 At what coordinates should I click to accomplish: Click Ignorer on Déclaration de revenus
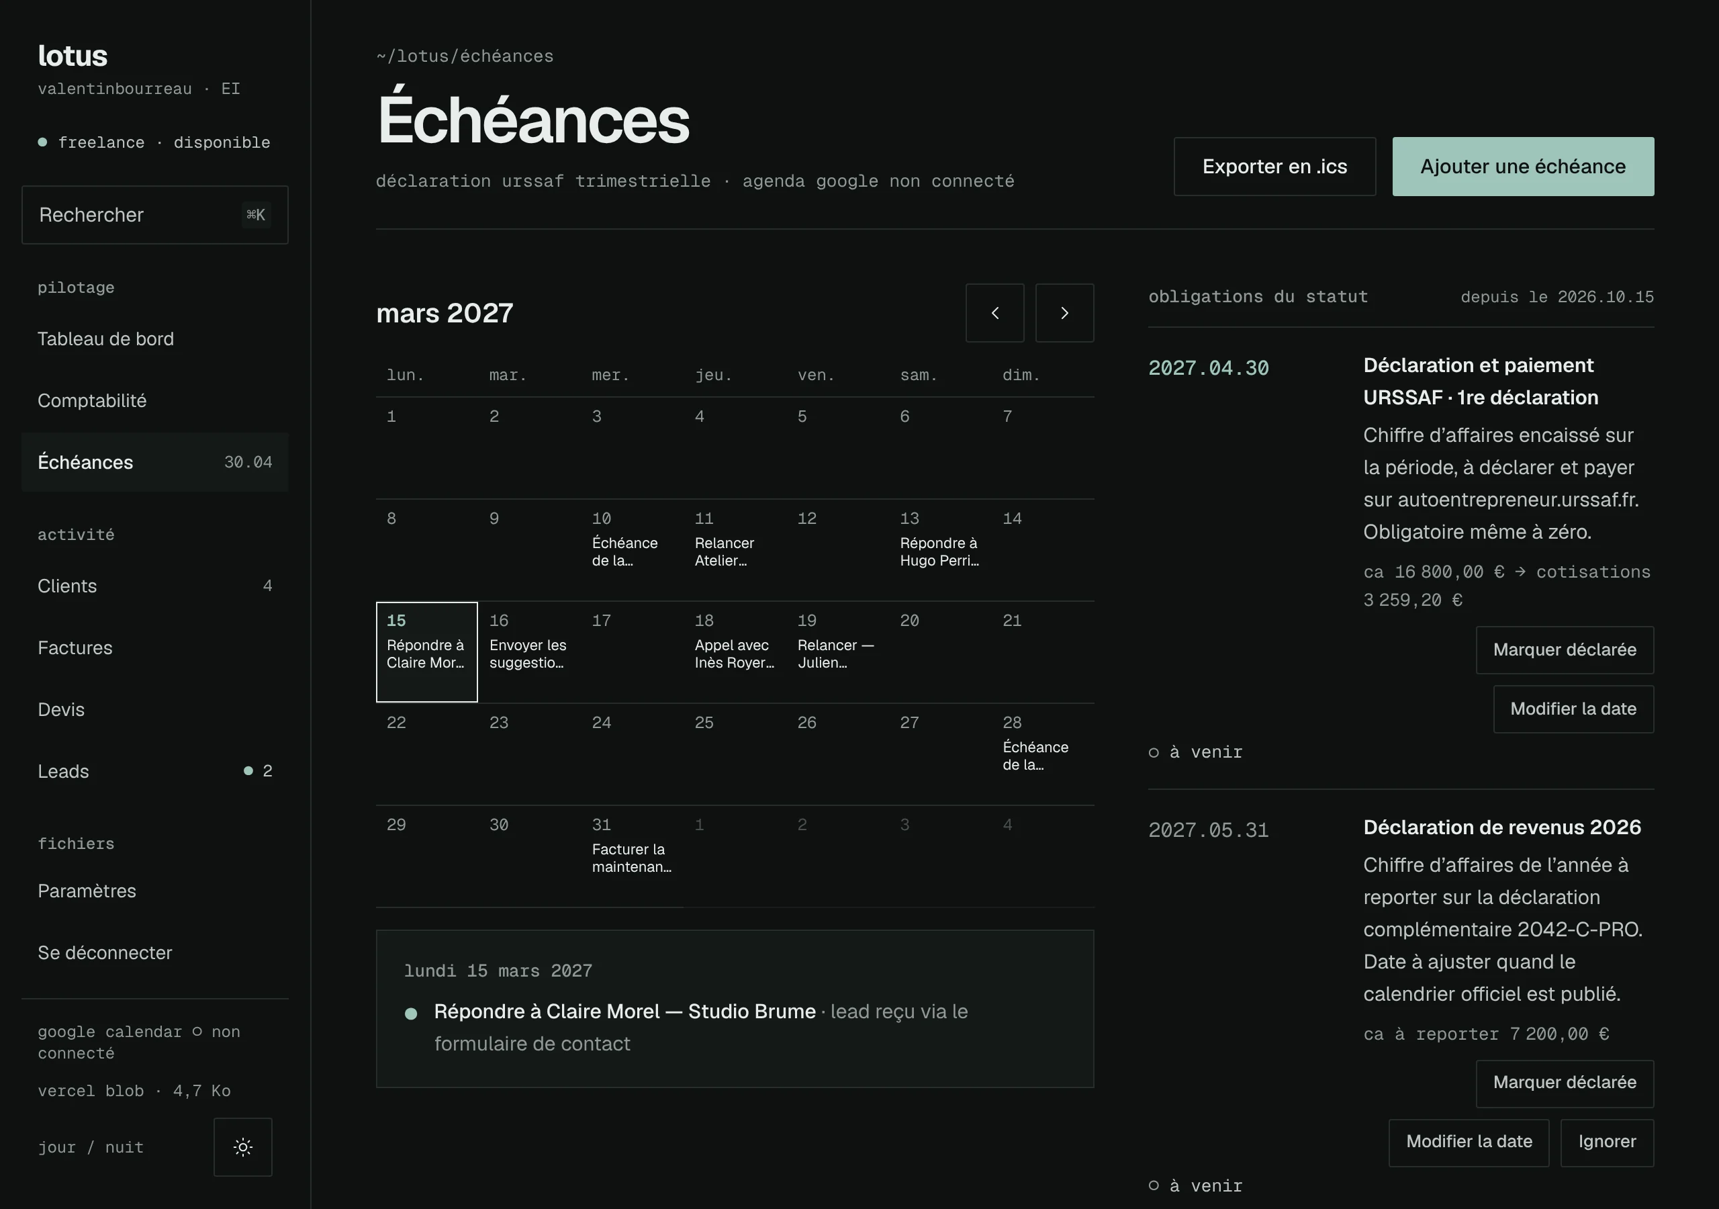[x=1607, y=1142]
